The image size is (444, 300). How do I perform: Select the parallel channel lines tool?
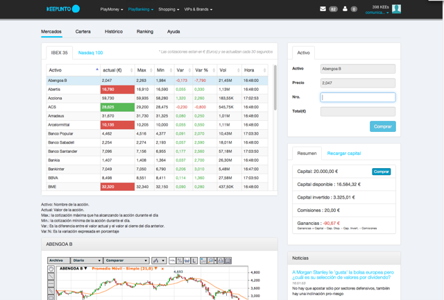tap(51, 291)
